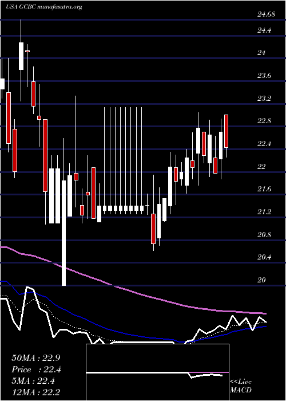The height and width of the screenshot is (401, 286).
Task: Select the 20.4 price axis label
Action: coord(264,257)
